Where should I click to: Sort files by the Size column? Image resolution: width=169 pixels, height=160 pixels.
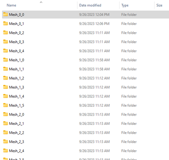tap(159, 5)
